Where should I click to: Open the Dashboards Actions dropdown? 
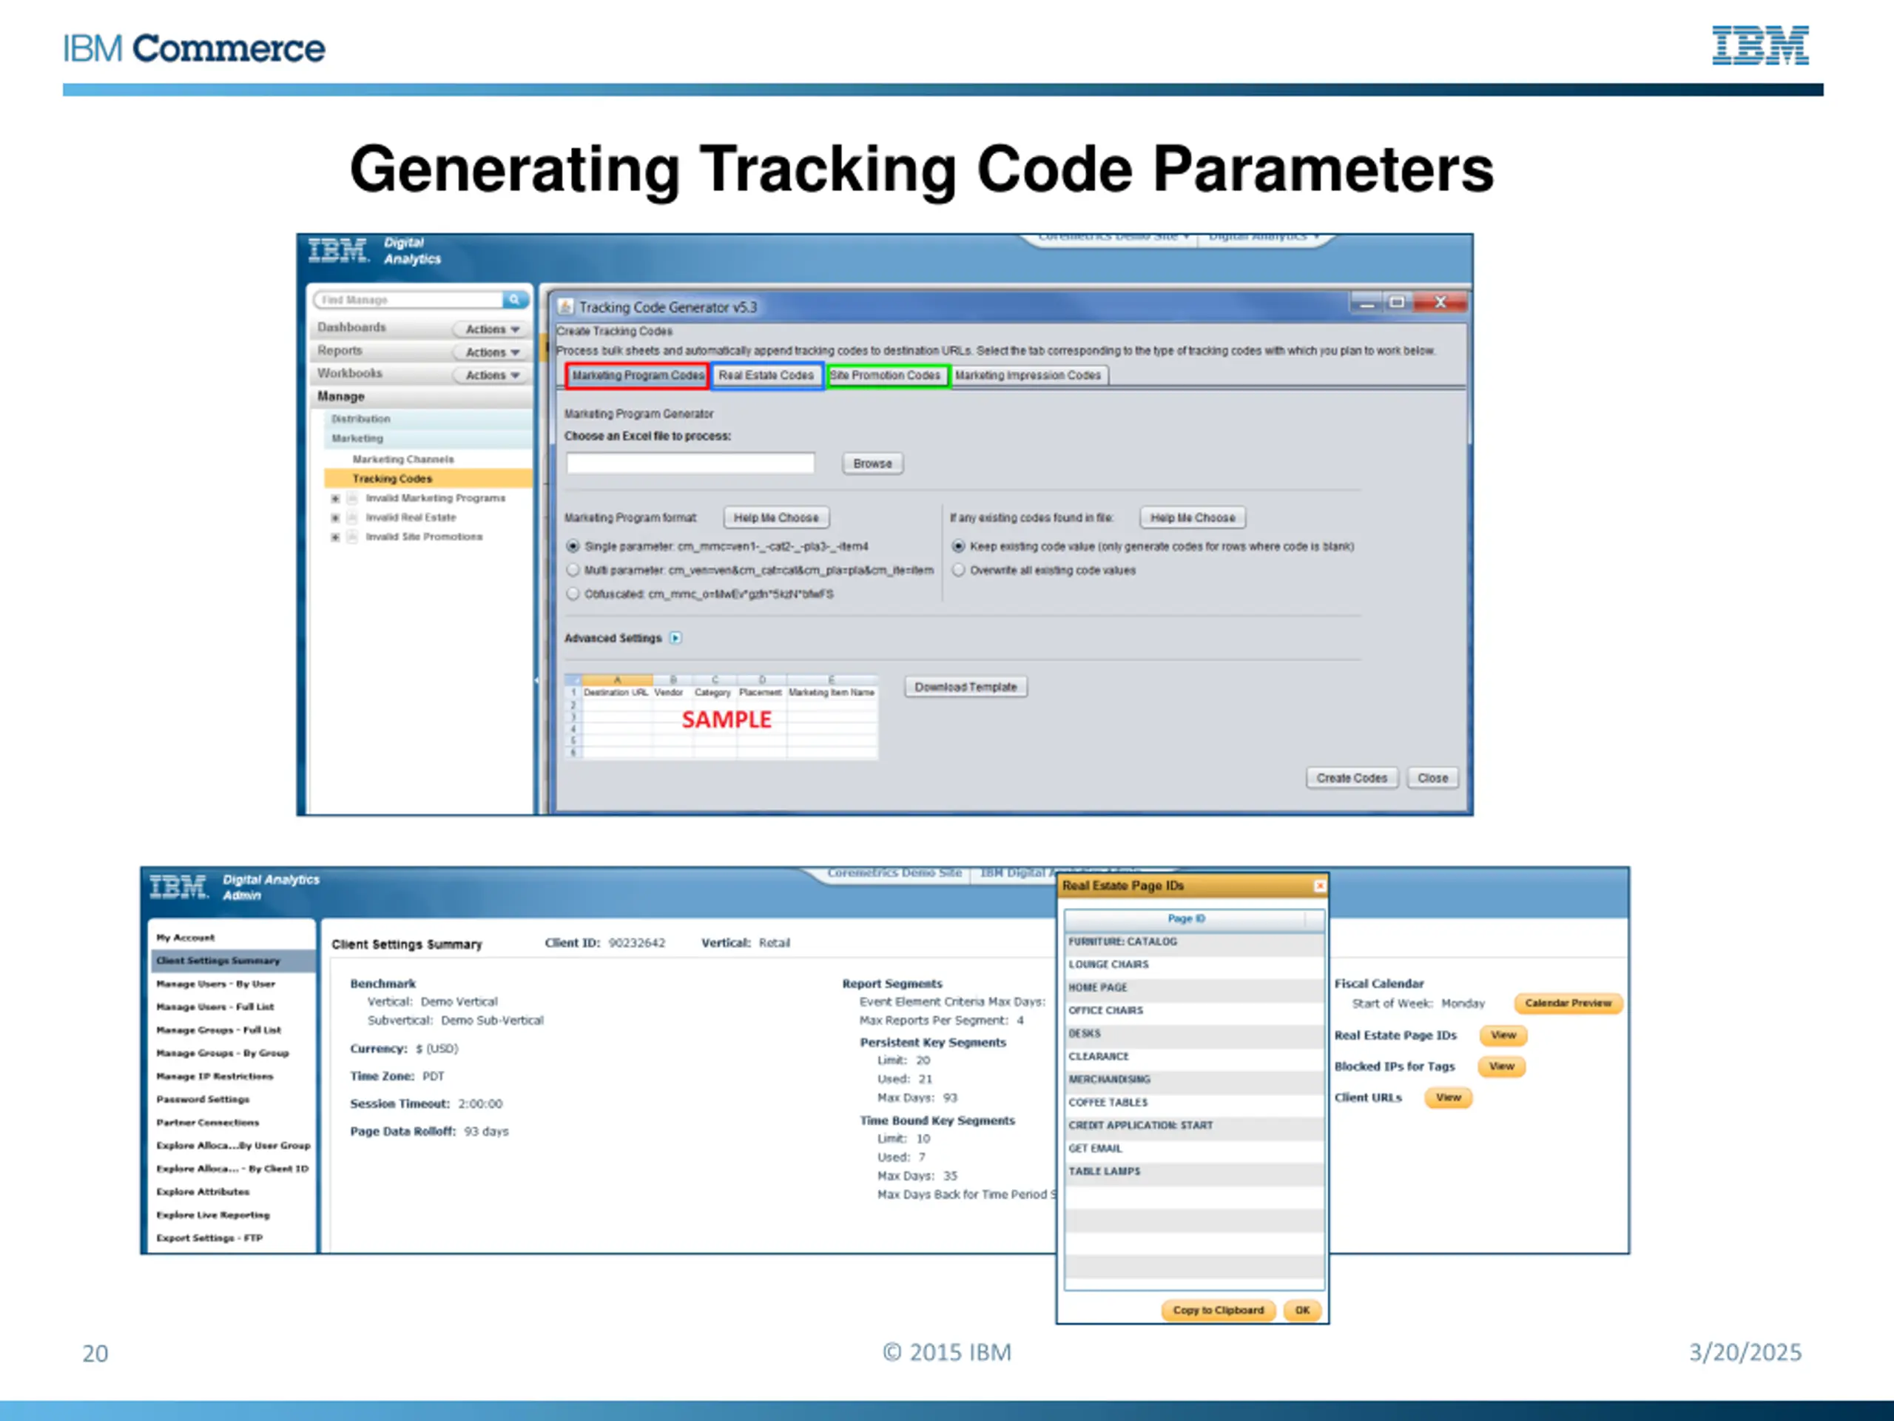492,329
